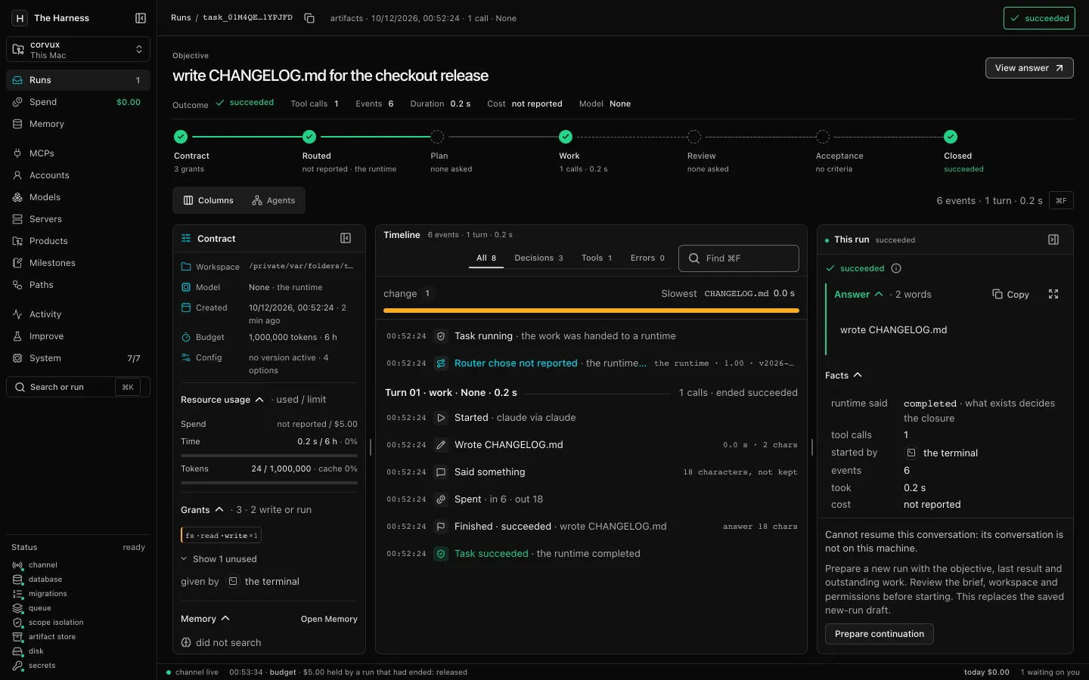Viewport: 1089px width, 680px height.
Task: Open the Improve page
Action: pyautogui.click(x=78, y=336)
